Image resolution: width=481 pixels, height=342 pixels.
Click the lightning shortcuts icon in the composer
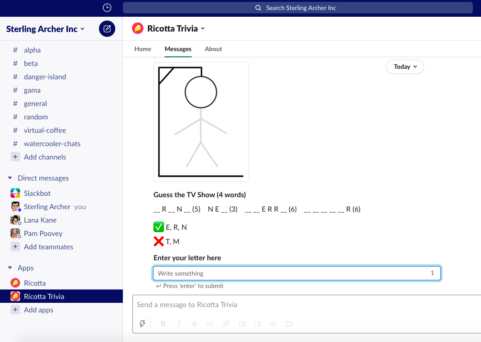pyautogui.click(x=142, y=323)
